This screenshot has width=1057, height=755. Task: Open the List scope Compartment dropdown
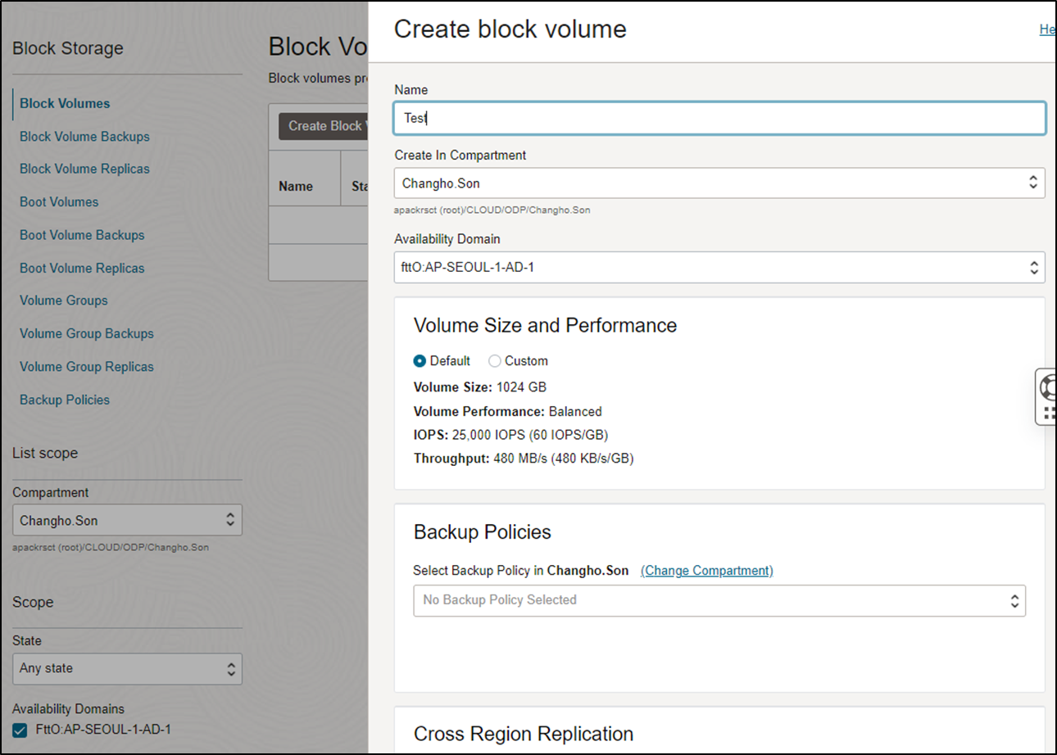[x=127, y=520]
